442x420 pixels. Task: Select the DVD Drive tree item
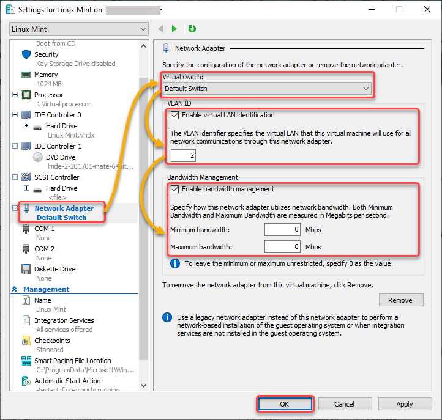[61, 157]
